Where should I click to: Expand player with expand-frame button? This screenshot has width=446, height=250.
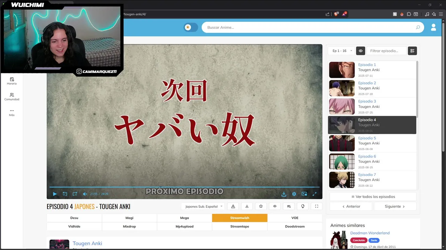317,206
